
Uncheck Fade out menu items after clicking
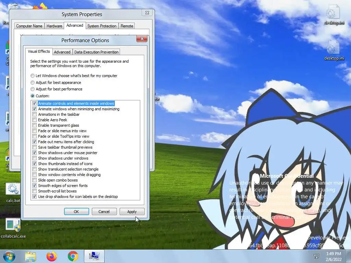tap(35, 142)
